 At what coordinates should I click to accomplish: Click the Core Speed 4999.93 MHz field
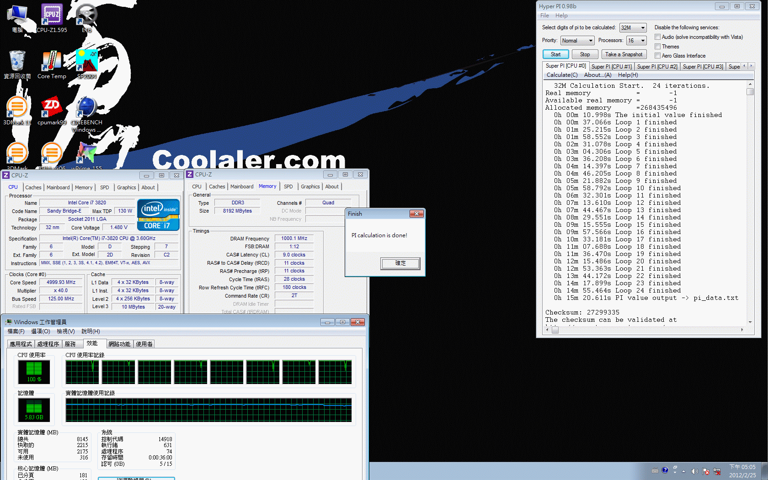pyautogui.click(x=61, y=283)
